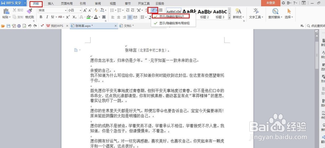The width and height of the screenshot is (325, 148).
Task: Click the Paste clipboard icon
Action: pyautogui.click(x=6, y=11)
